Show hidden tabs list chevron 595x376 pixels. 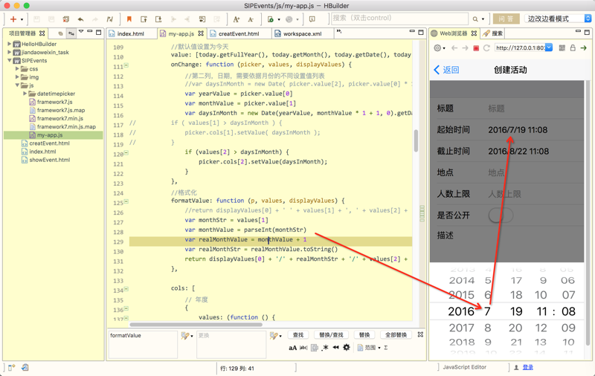tap(339, 31)
